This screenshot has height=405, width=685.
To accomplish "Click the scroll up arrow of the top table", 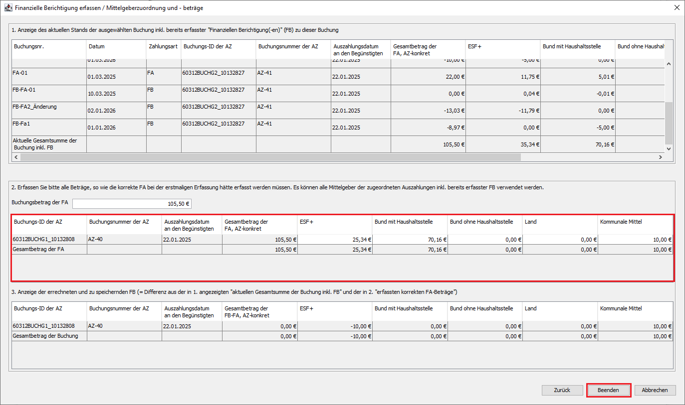I will click(669, 64).
